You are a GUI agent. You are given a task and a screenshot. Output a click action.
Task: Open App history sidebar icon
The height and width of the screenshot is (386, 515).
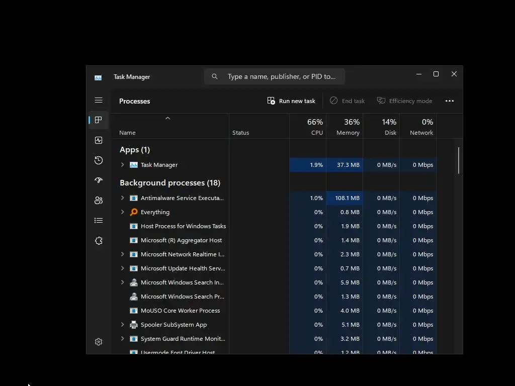tap(99, 160)
